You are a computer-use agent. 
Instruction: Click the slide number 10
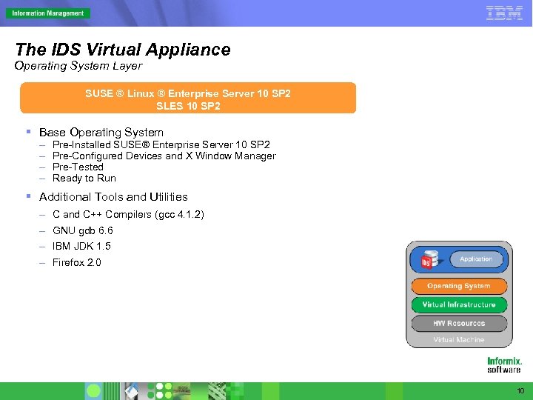(520, 391)
